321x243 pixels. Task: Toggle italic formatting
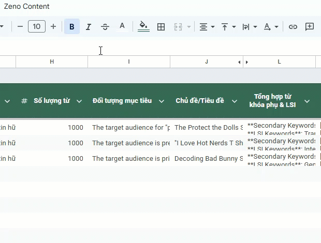tap(89, 26)
